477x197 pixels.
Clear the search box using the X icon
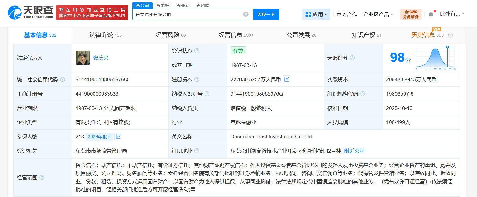[x=246, y=14]
